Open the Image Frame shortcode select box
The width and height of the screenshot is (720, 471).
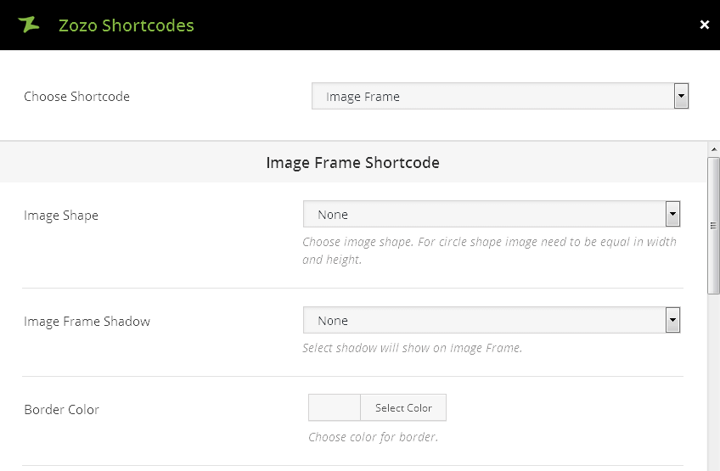pos(492,97)
